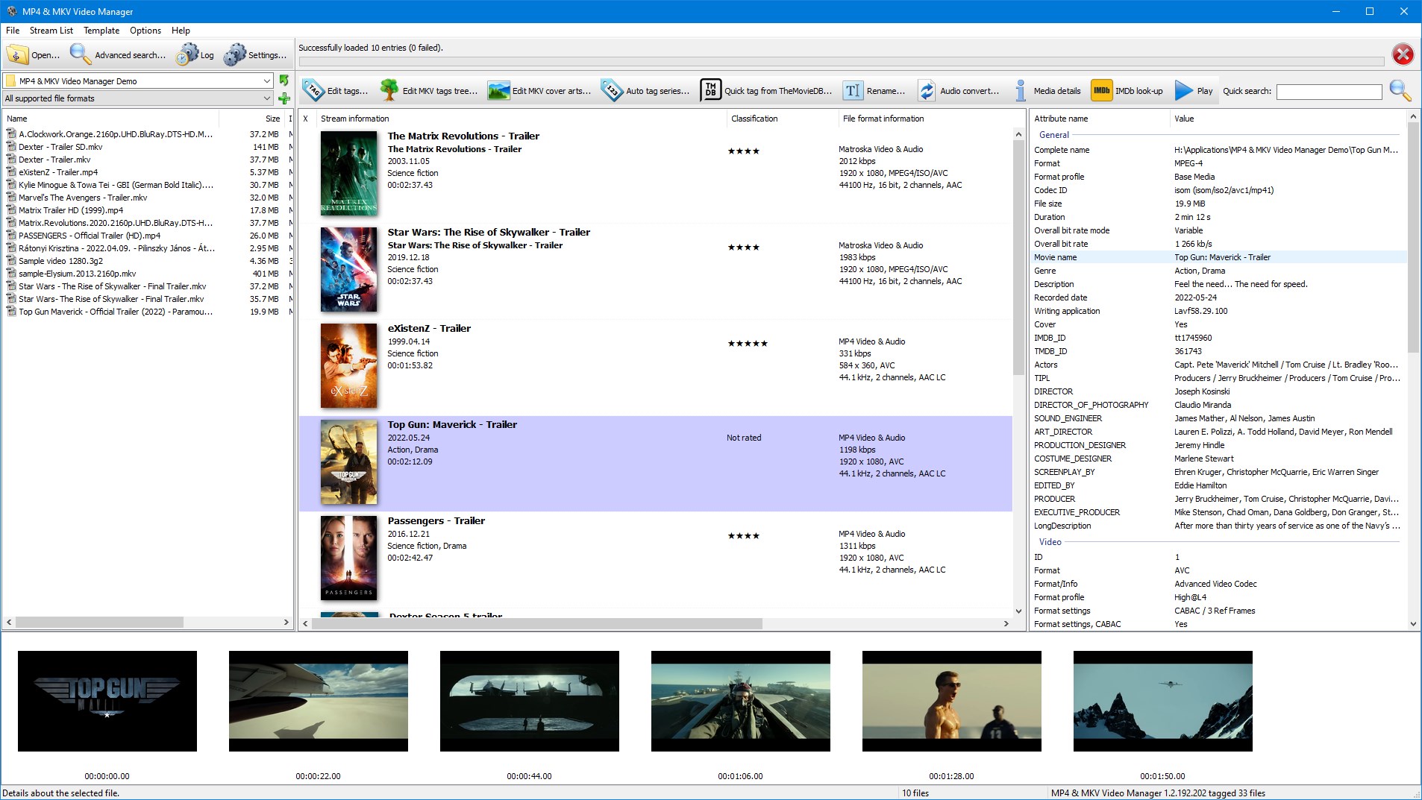Click the Movie name attribute row
The height and width of the screenshot is (800, 1422).
[x=1218, y=257]
